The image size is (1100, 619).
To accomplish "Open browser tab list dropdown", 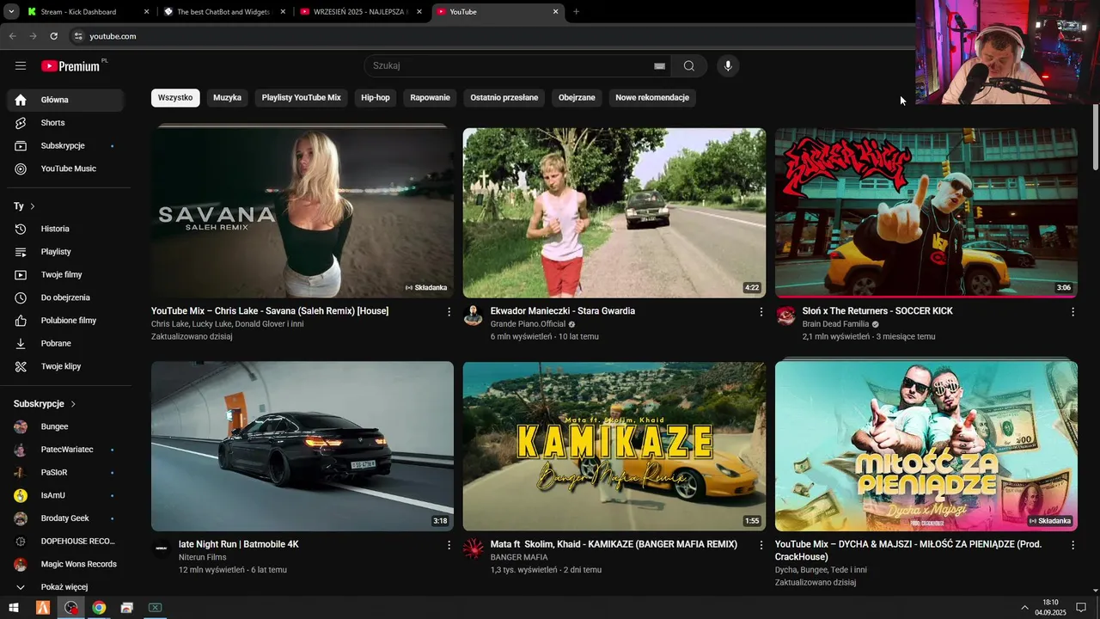I will 11,12.
